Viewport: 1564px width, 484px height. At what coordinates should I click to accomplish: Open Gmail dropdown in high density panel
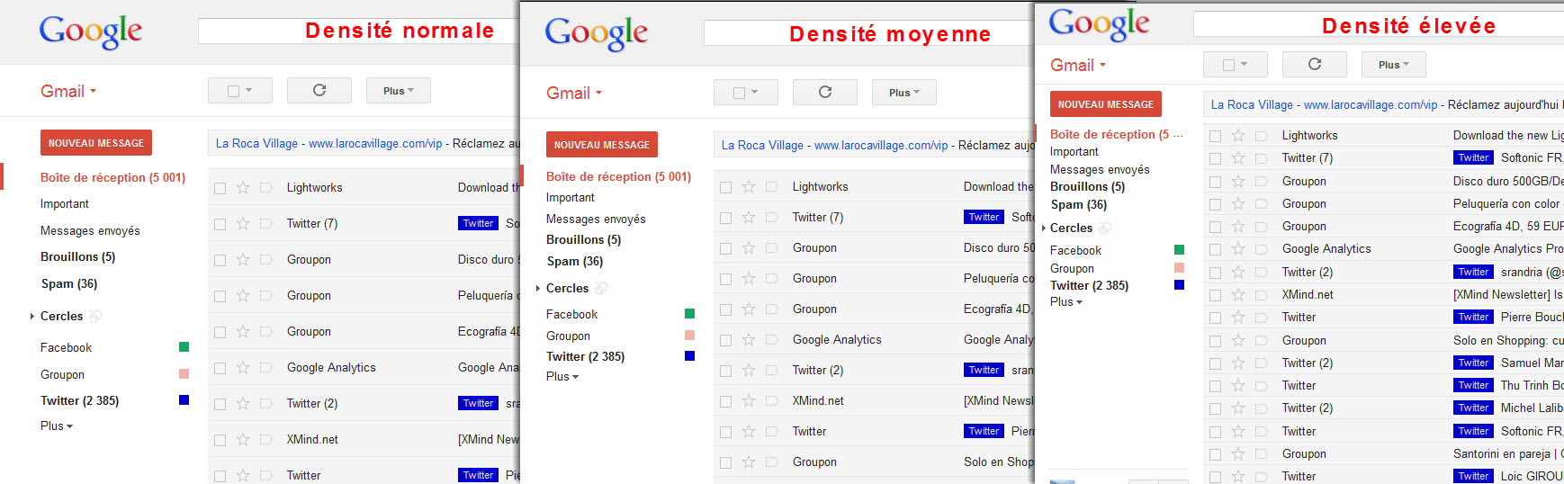pos(1078,65)
